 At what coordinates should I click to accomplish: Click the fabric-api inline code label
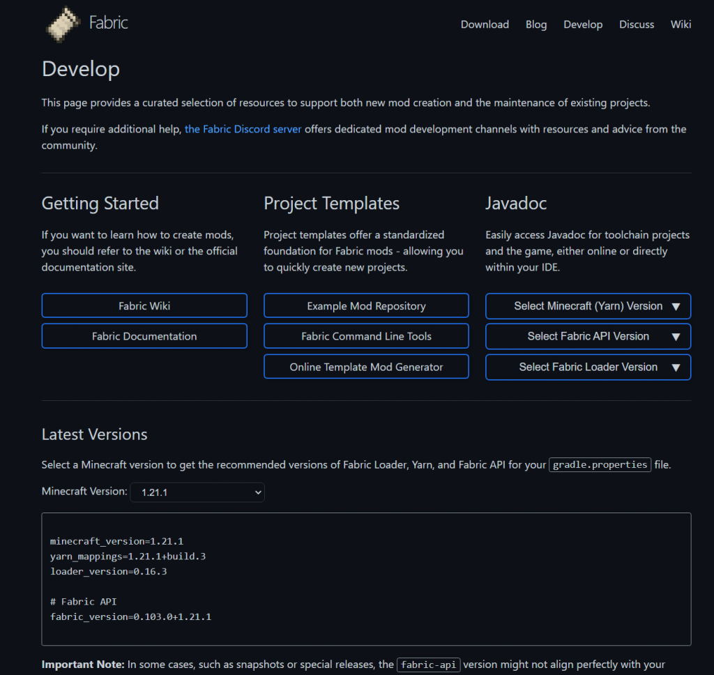click(x=429, y=665)
